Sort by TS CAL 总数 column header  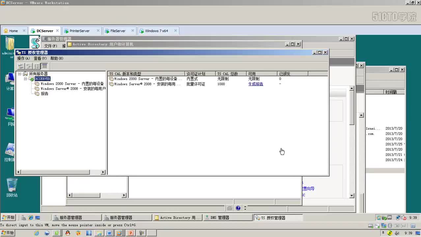pos(231,74)
